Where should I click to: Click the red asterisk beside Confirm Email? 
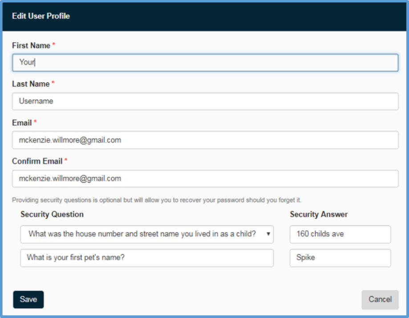click(x=66, y=160)
